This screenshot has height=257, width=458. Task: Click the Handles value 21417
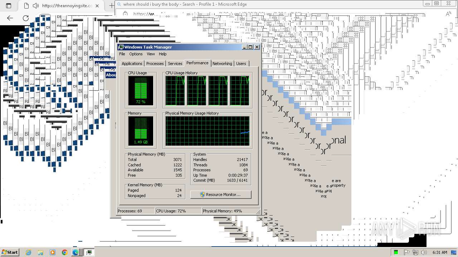242,160
